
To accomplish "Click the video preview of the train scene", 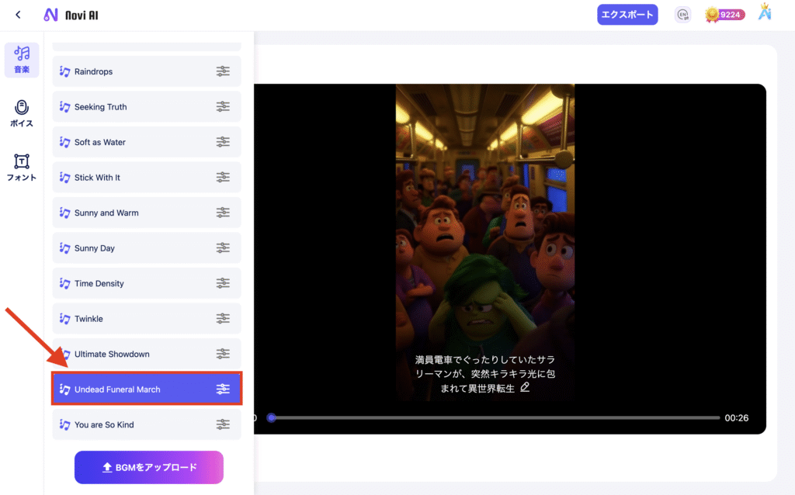I will [x=485, y=233].
